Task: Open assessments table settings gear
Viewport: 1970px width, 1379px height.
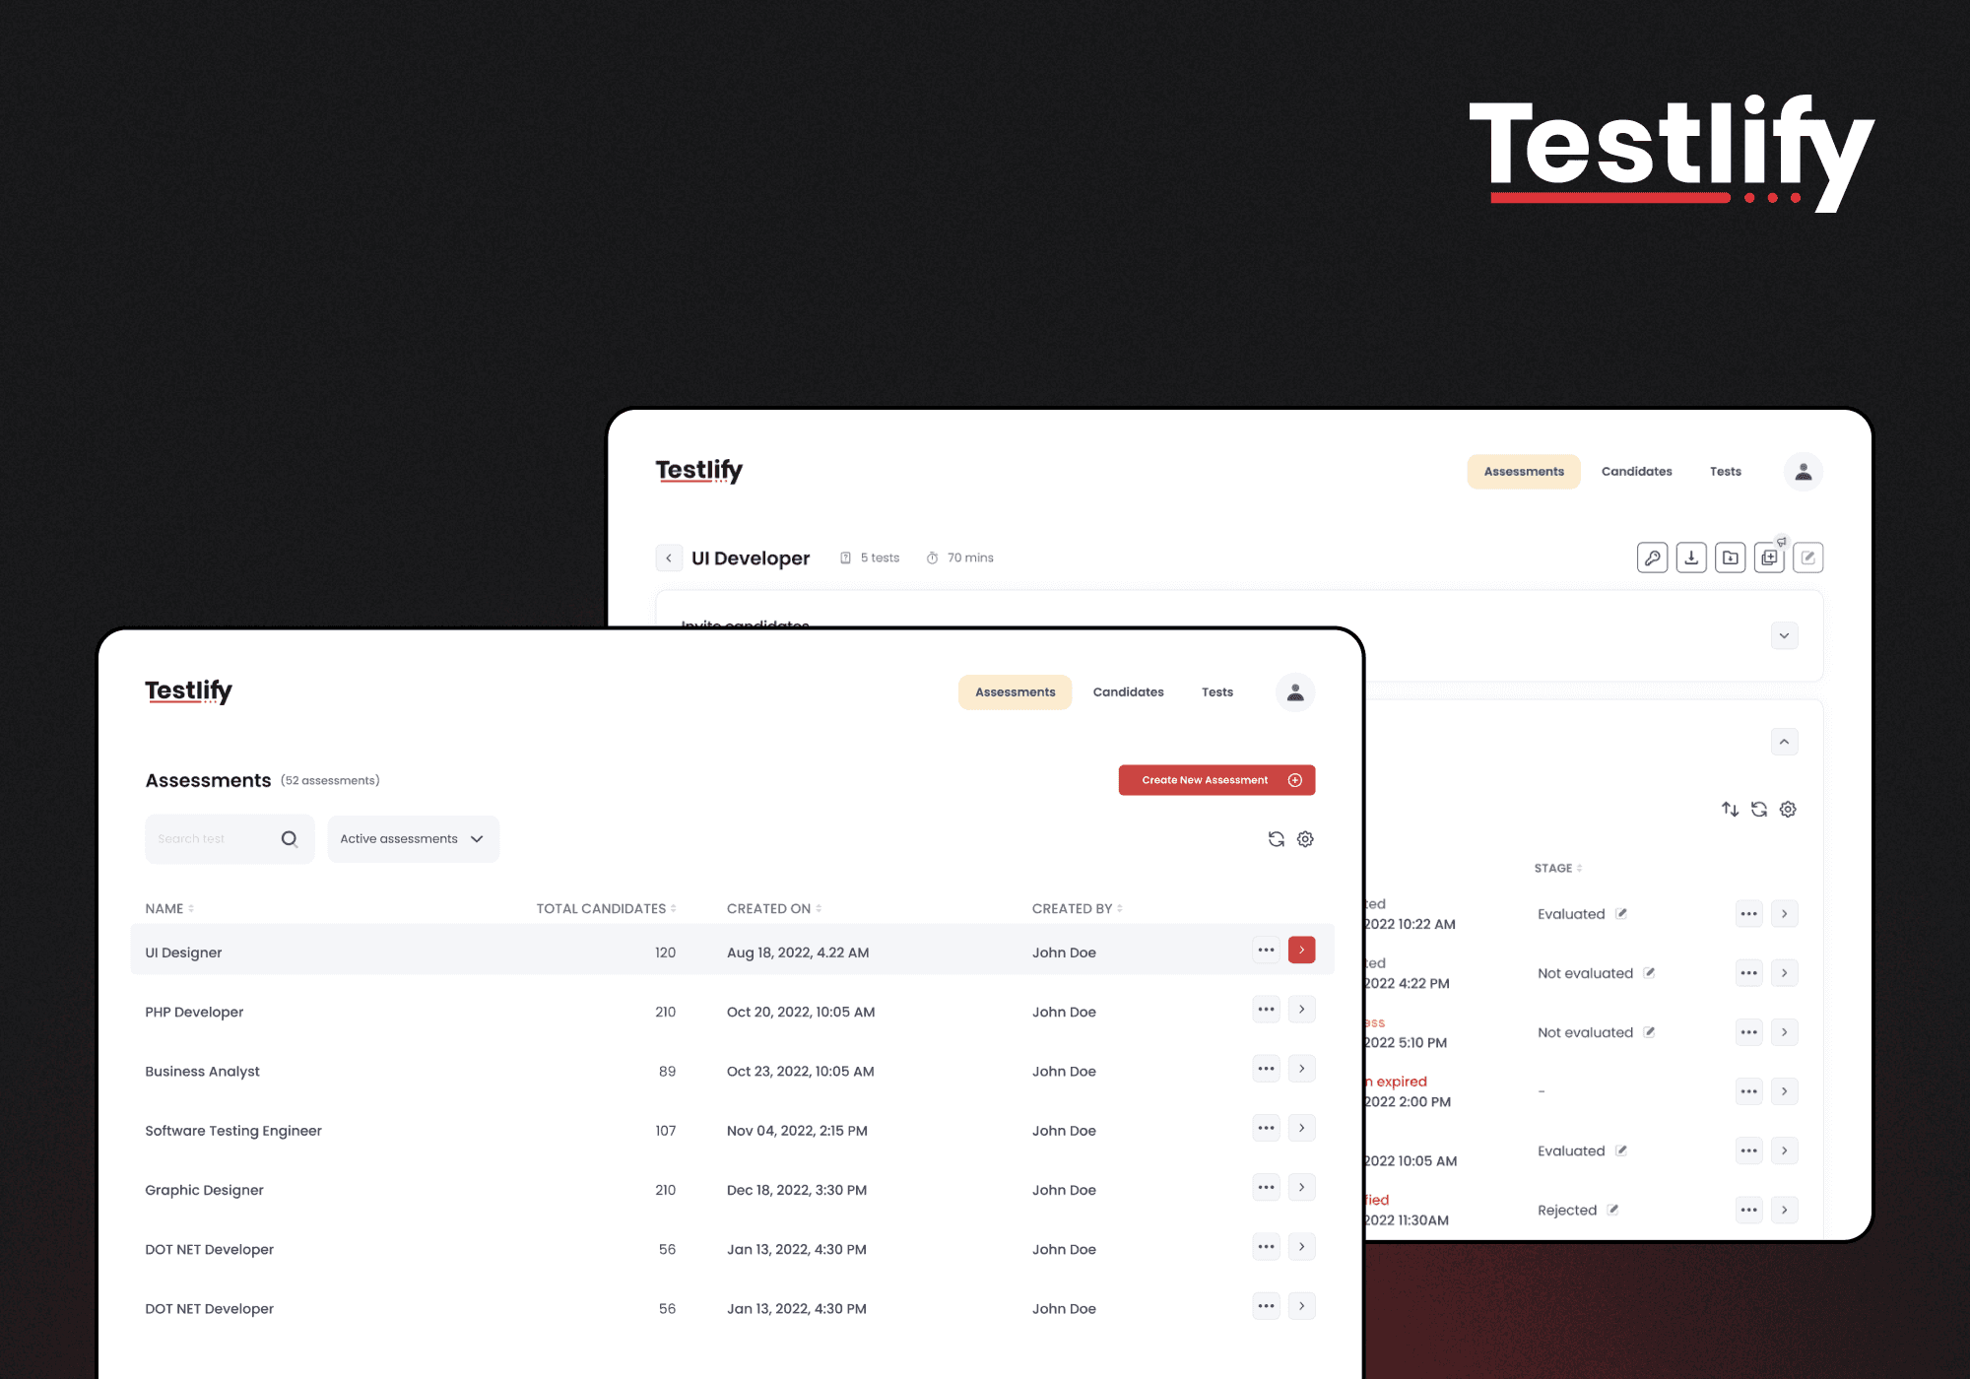Action: [x=1305, y=839]
